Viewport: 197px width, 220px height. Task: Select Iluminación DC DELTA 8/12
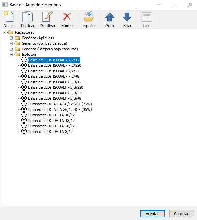[50, 131]
